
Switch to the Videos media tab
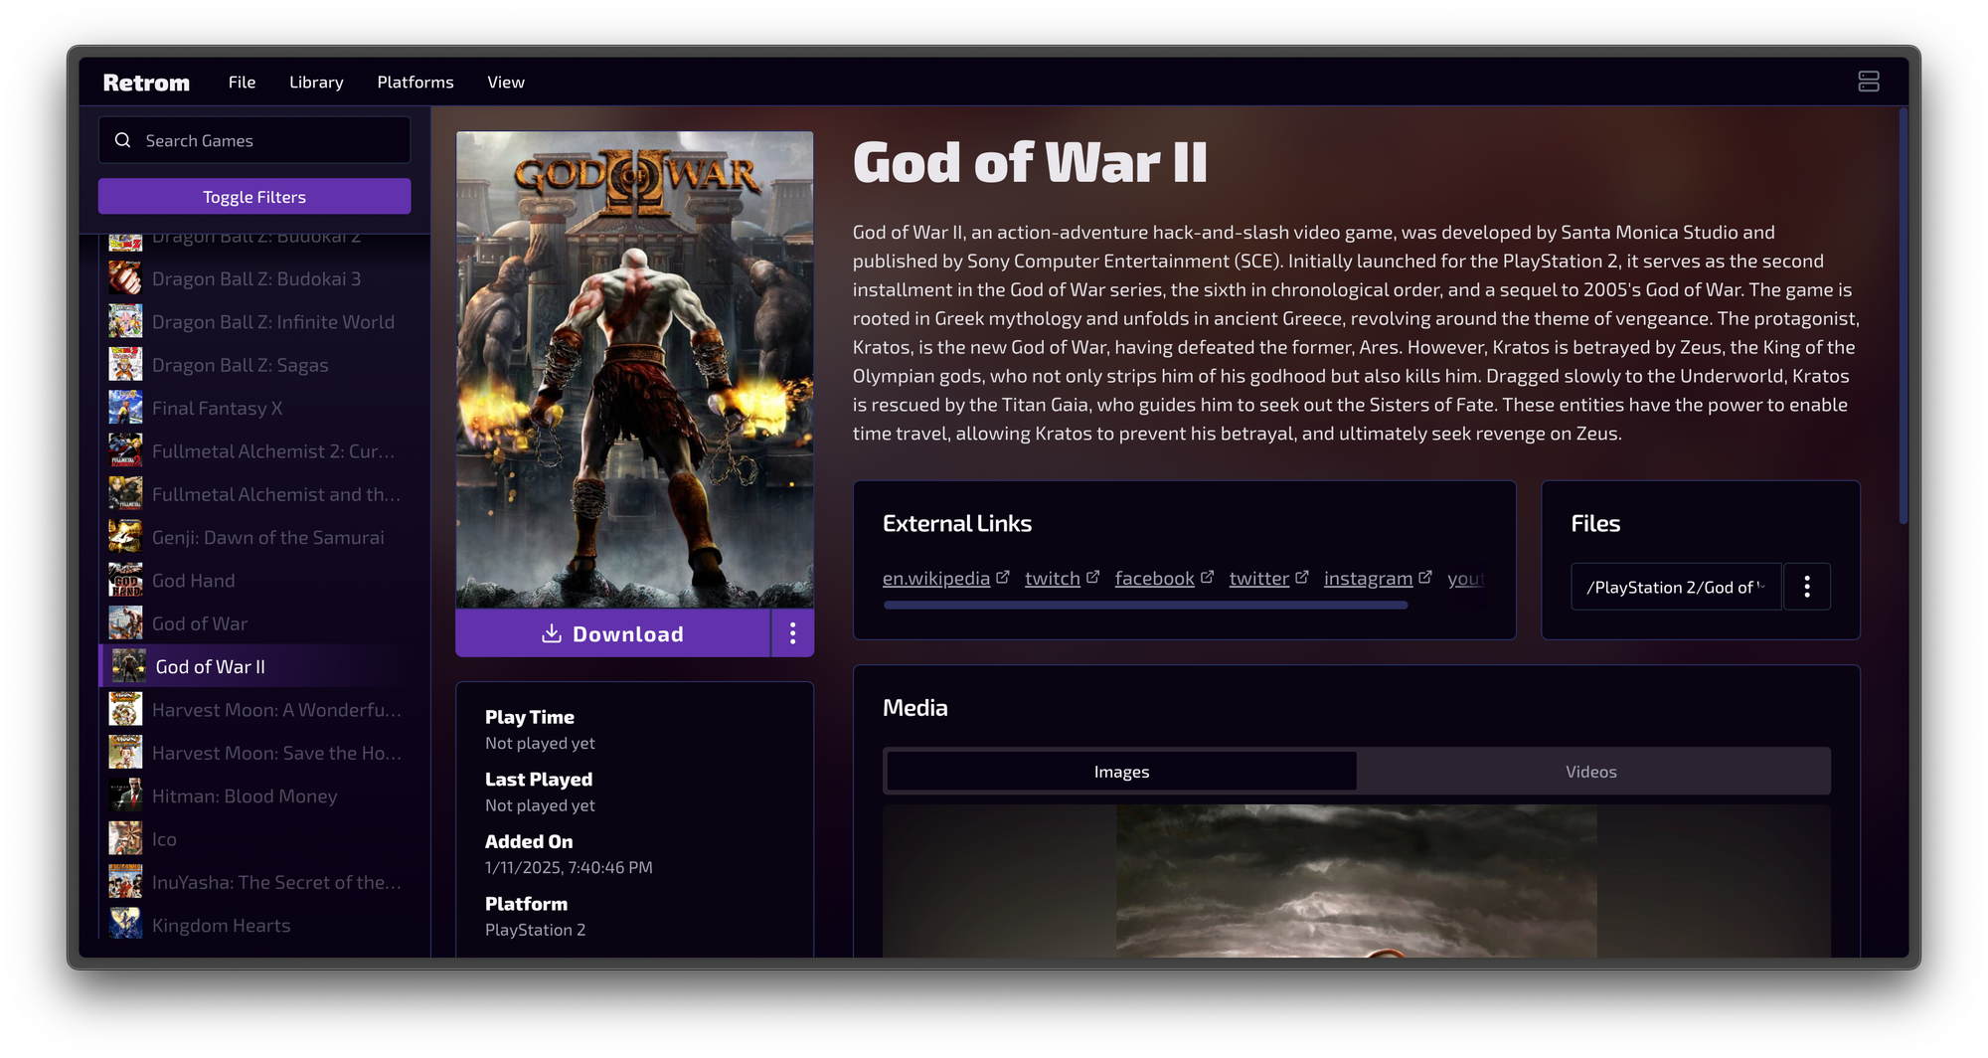coord(1591,771)
